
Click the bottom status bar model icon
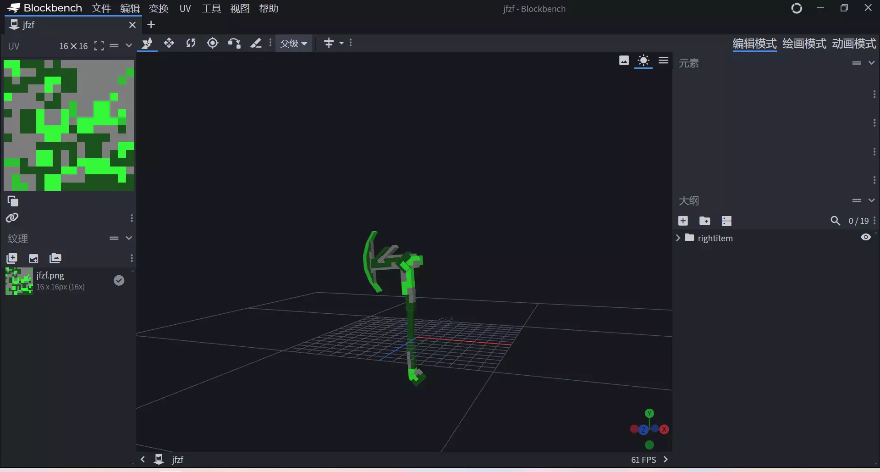159,459
